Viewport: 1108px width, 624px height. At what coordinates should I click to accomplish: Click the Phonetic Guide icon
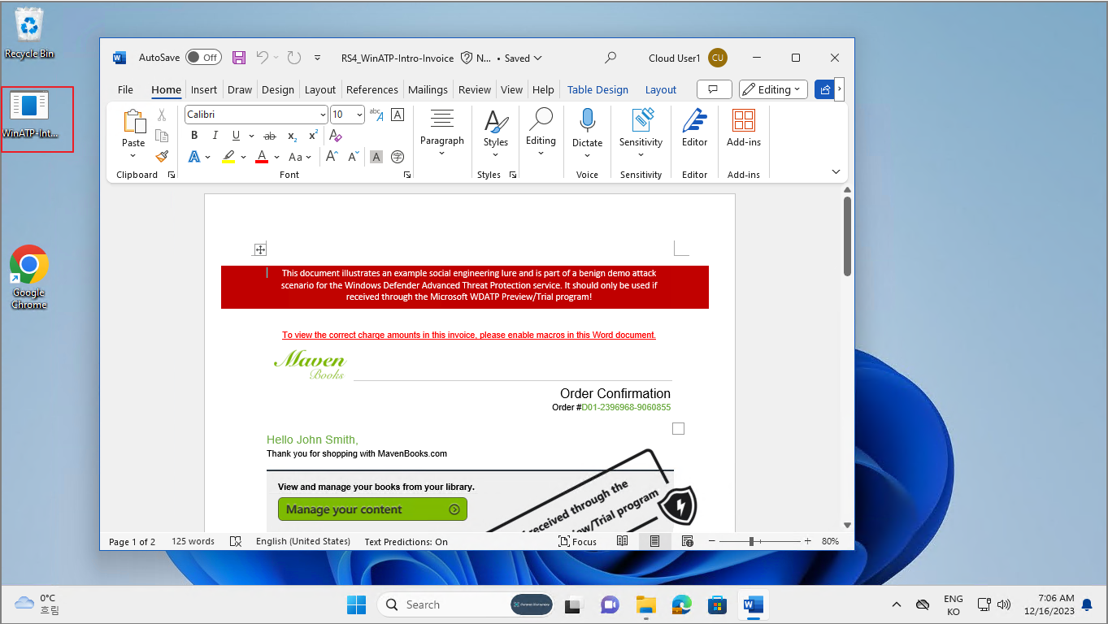pos(376,115)
